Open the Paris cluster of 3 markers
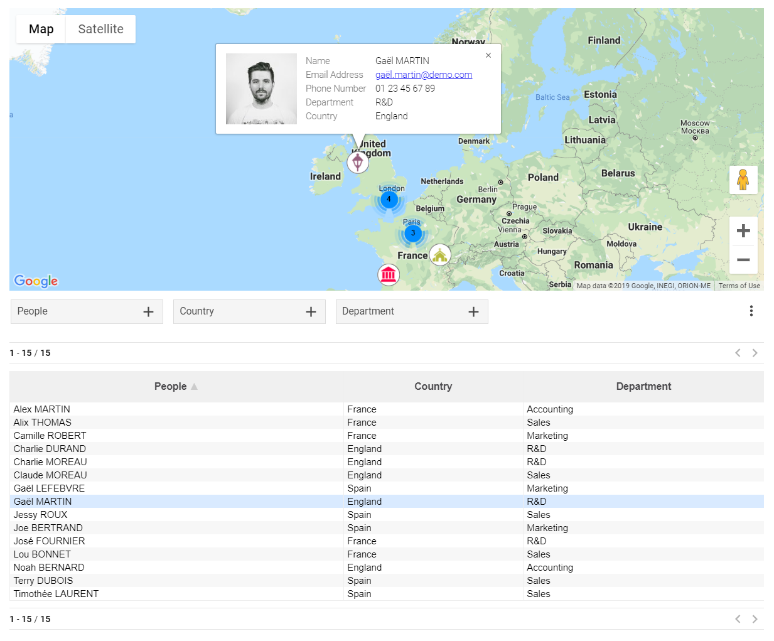This screenshot has width=774, height=641. (x=412, y=233)
